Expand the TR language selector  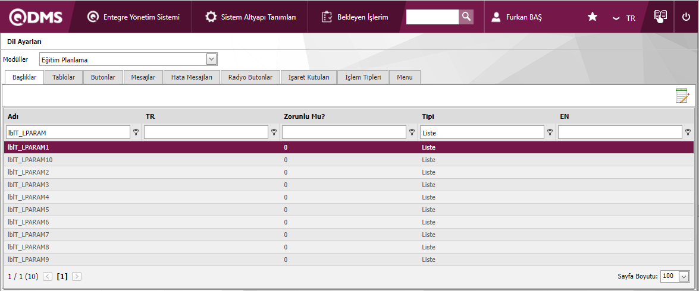[x=624, y=18]
